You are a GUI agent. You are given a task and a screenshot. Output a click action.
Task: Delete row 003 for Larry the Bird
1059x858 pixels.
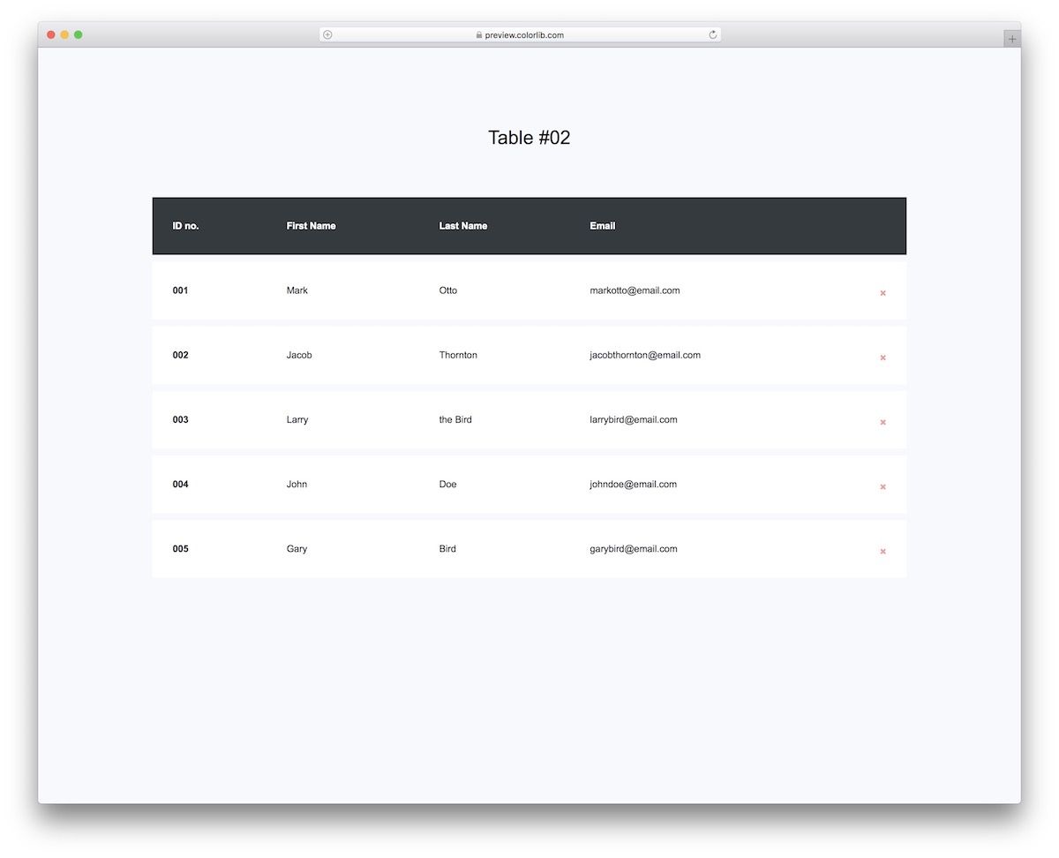pos(882,422)
